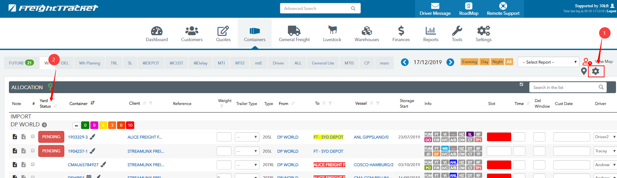Click the paintbrush beside CMAU65784927
Screen dimensions: 617x178
coord(103,164)
